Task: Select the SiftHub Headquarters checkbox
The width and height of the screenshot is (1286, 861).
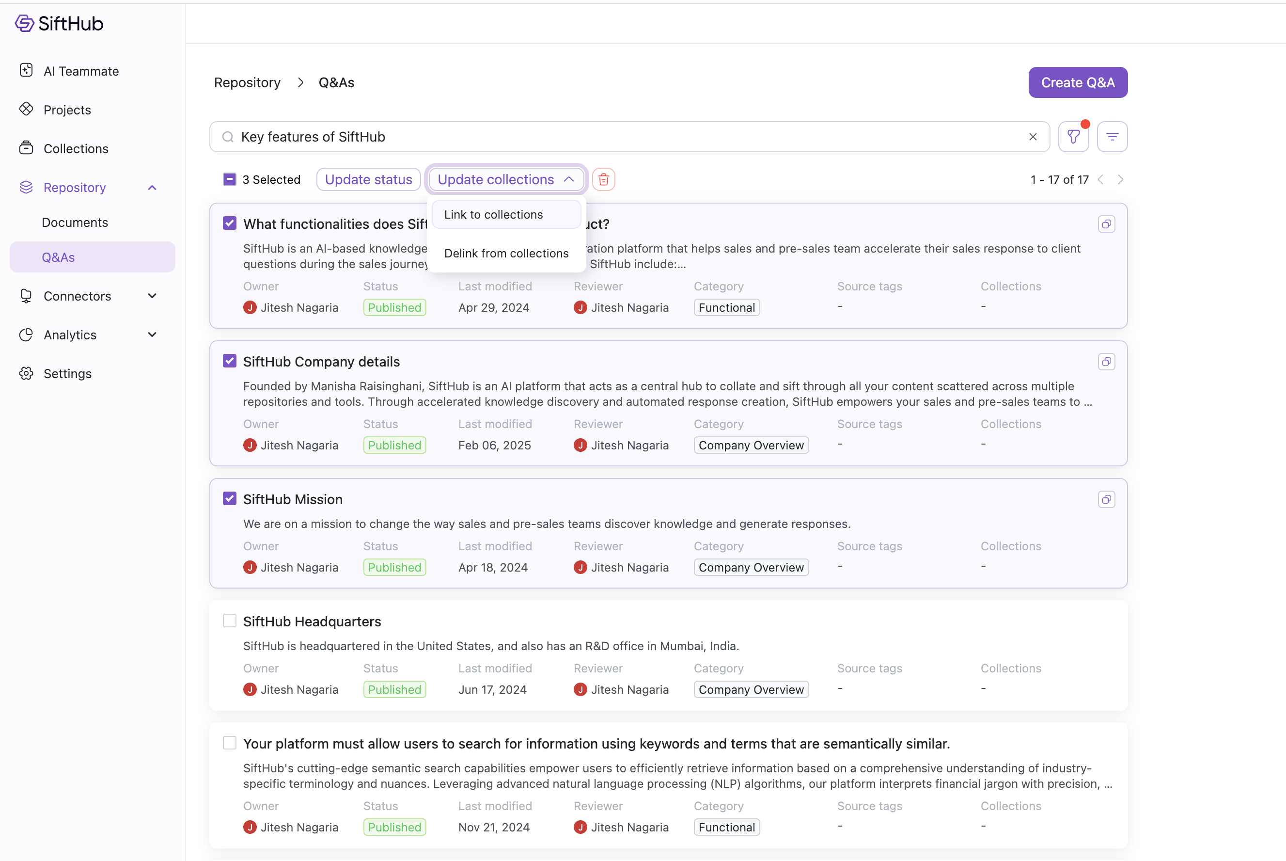Action: 229,621
